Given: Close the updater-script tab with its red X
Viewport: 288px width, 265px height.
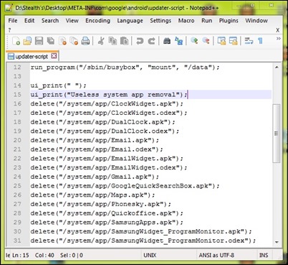Looking at the screenshot, I should coord(54,56).
